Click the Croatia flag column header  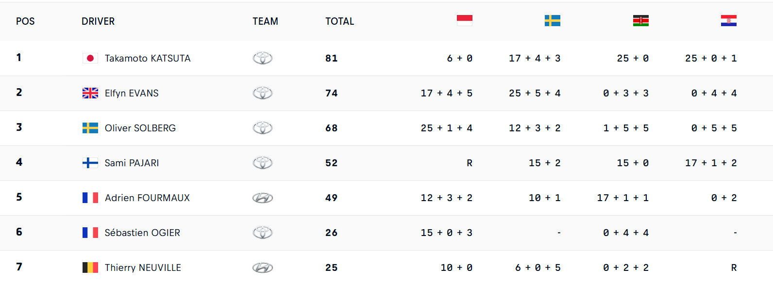point(728,20)
